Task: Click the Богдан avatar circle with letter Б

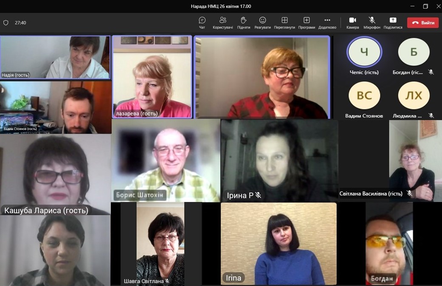Action: [414, 52]
